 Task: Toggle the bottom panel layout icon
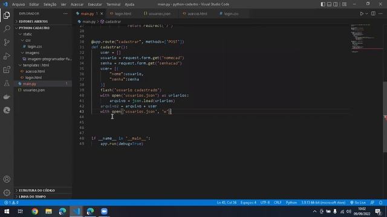click(x=329, y=4)
